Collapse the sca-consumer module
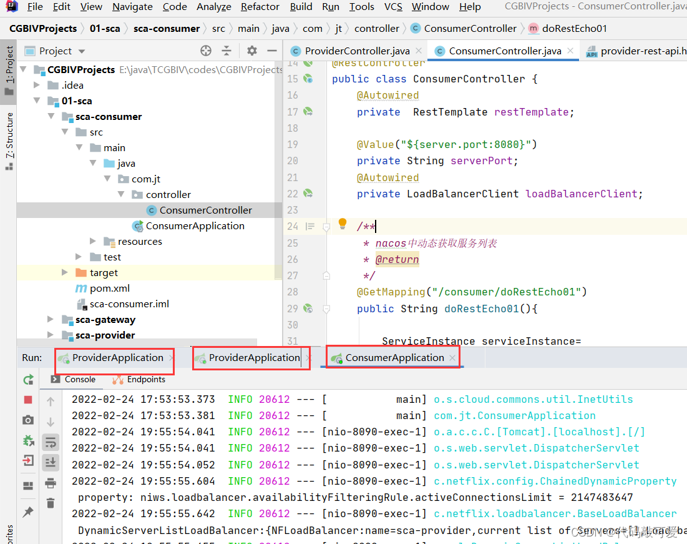The image size is (687, 544). (51, 116)
